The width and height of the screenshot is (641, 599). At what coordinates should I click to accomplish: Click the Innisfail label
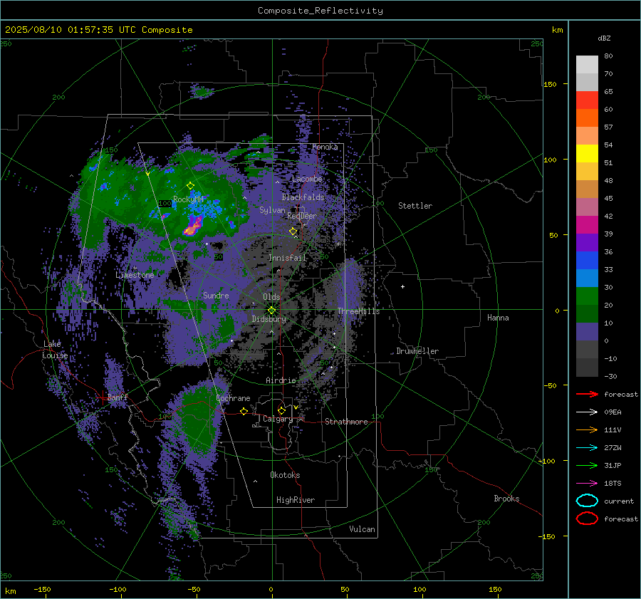coord(288,258)
